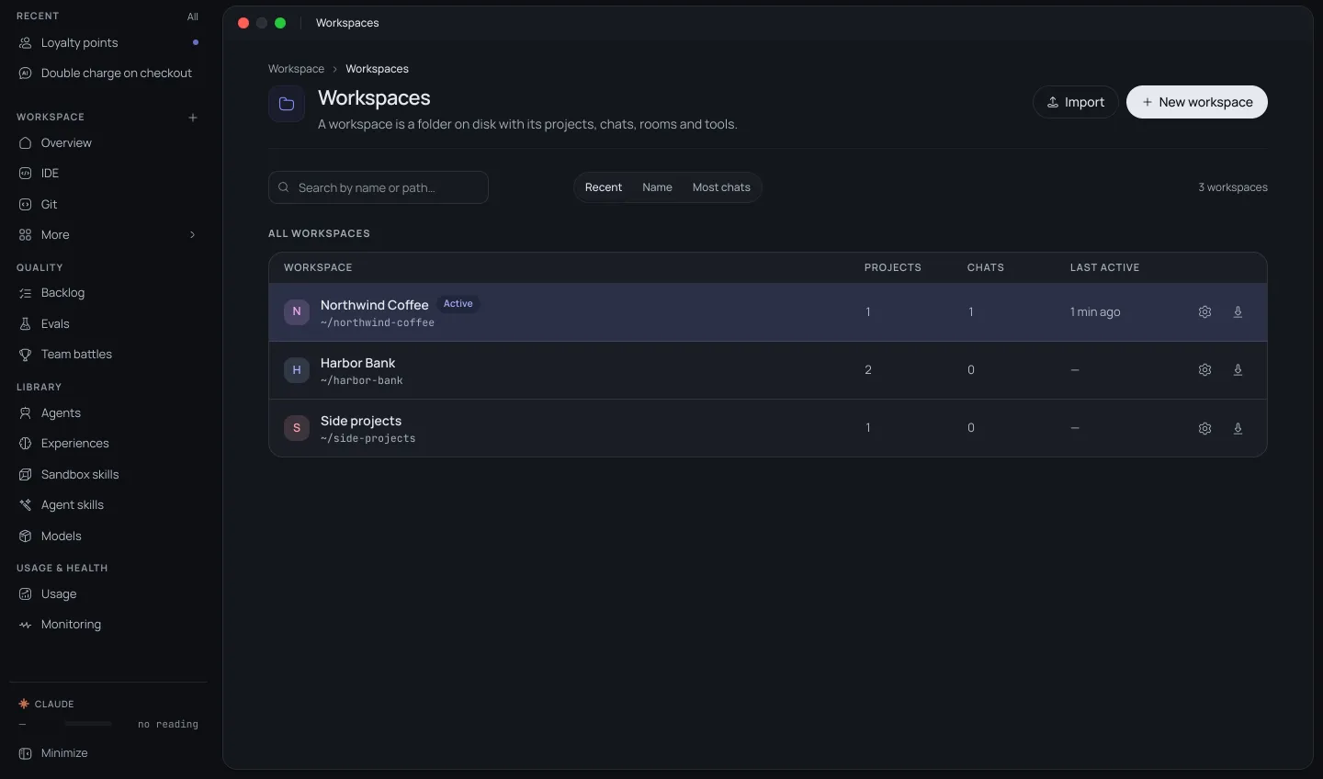
Task: Sort workspaces by Name
Action: point(657,187)
